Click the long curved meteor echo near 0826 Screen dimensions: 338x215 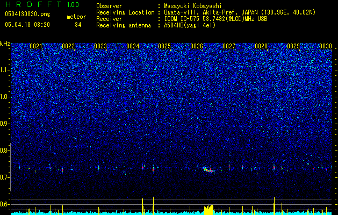tap(208, 170)
